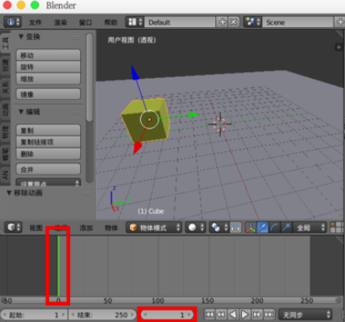The height and width of the screenshot is (322, 345).
Task: Collapse the 移除动画 operator panel
Action: coord(8,193)
